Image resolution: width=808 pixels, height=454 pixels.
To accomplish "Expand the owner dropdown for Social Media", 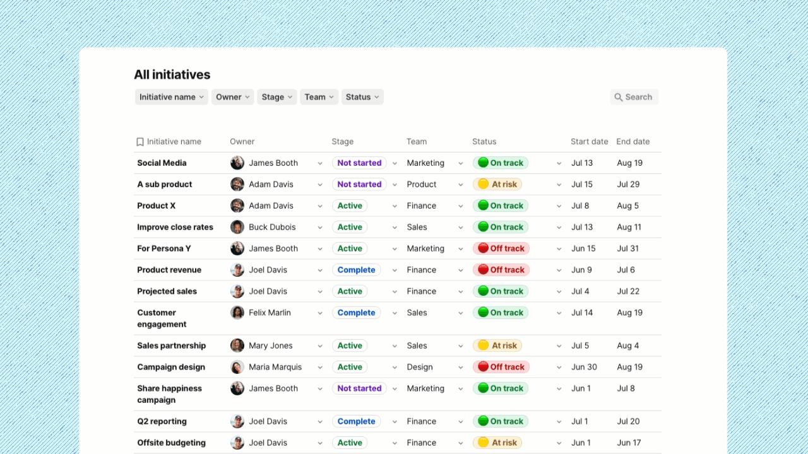I will point(320,163).
